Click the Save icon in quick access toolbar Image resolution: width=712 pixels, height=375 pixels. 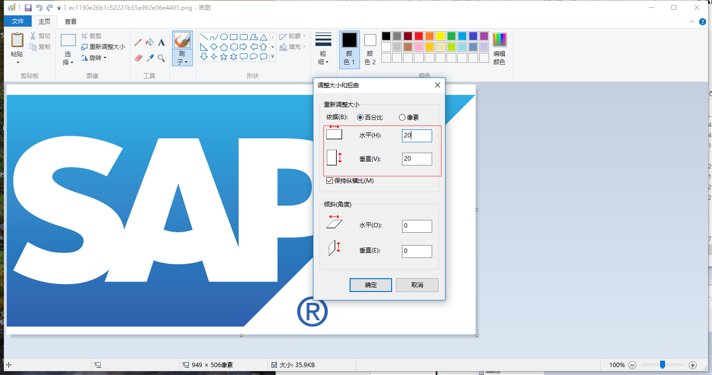point(28,8)
